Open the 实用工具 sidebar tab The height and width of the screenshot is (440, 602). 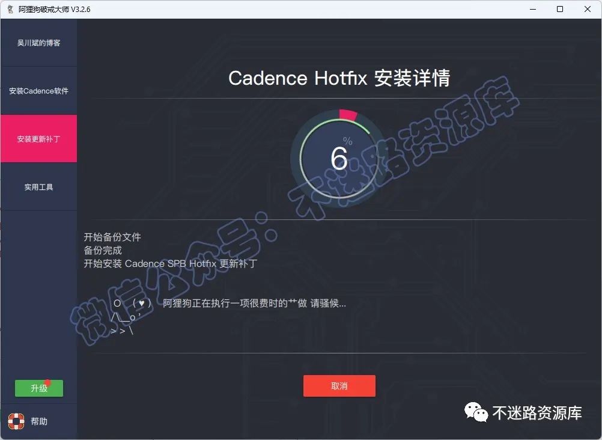point(39,187)
